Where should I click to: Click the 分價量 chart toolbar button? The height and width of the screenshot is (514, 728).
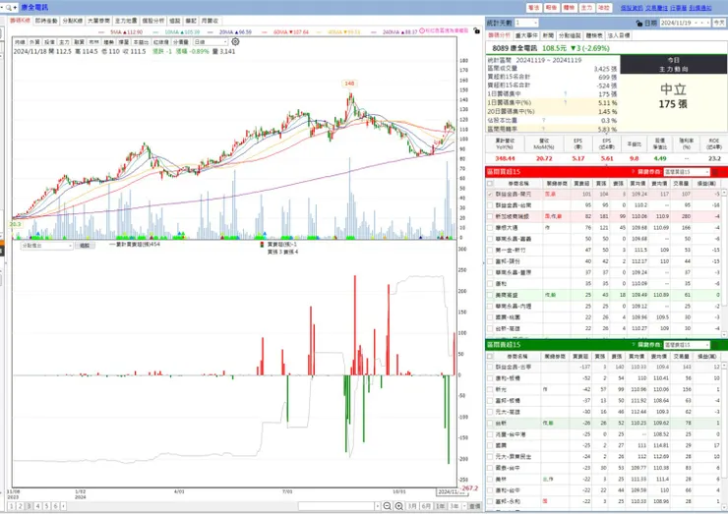click(181, 42)
